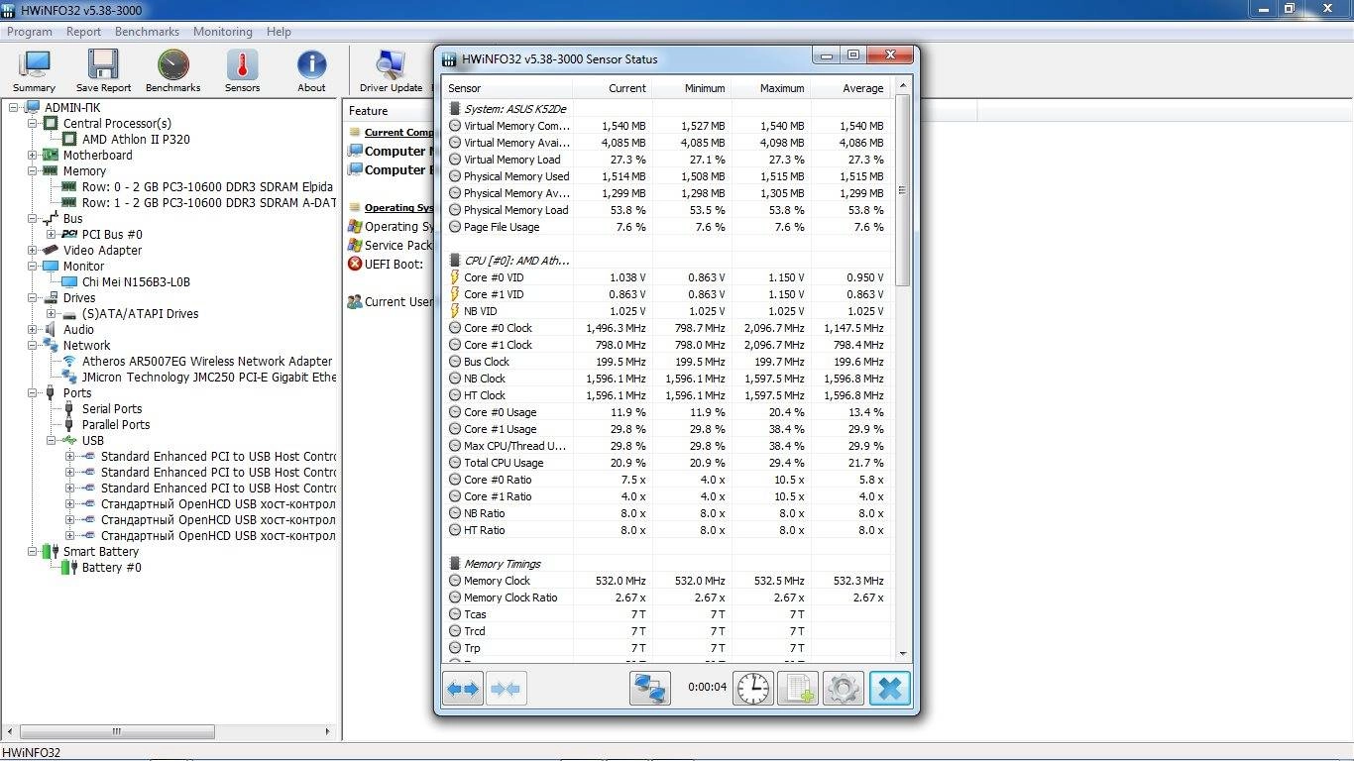Select the Total CPU Usage row

coord(666,463)
